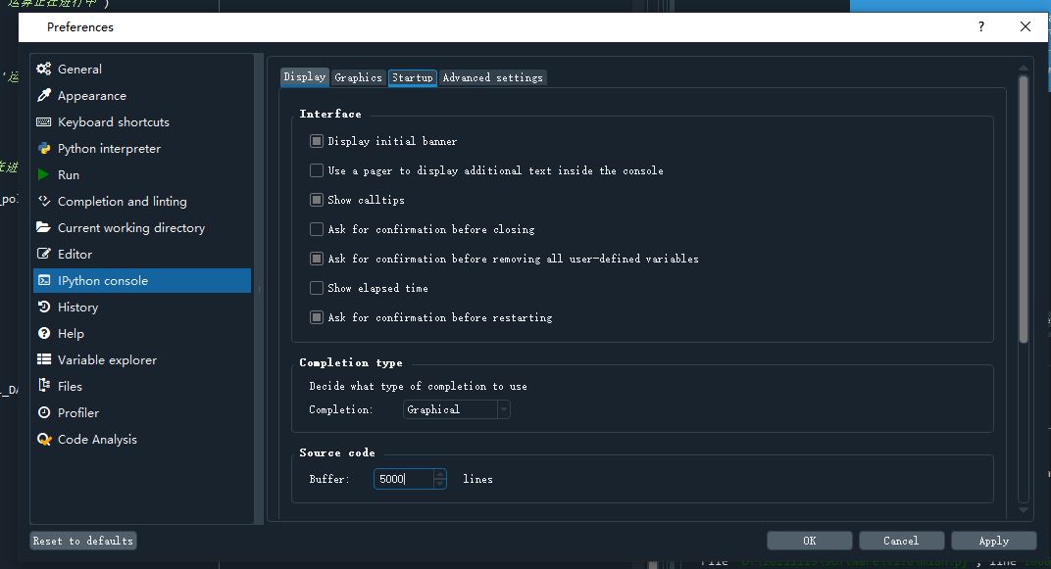This screenshot has width=1051, height=569.
Task: Go to Keyboard shortcuts settings
Action: tap(142, 121)
